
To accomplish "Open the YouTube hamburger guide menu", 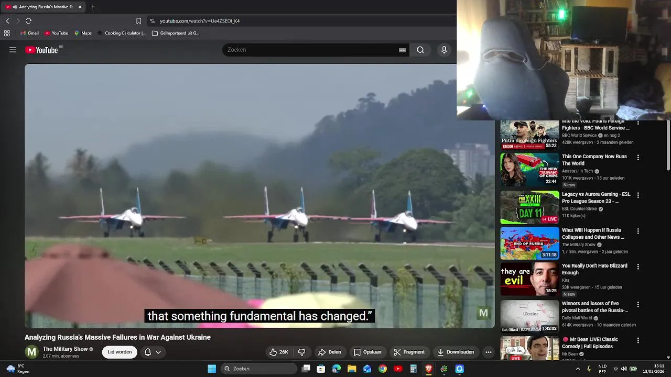I will point(13,50).
